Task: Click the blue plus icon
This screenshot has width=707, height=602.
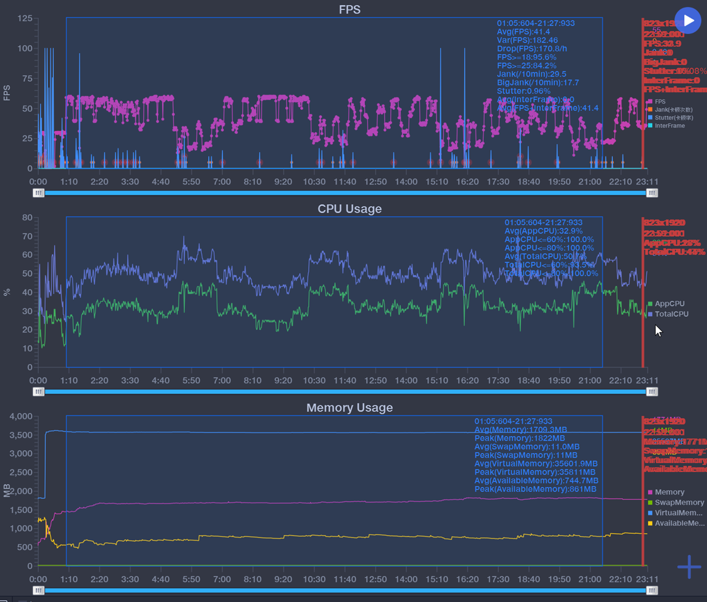Action: coord(689,567)
